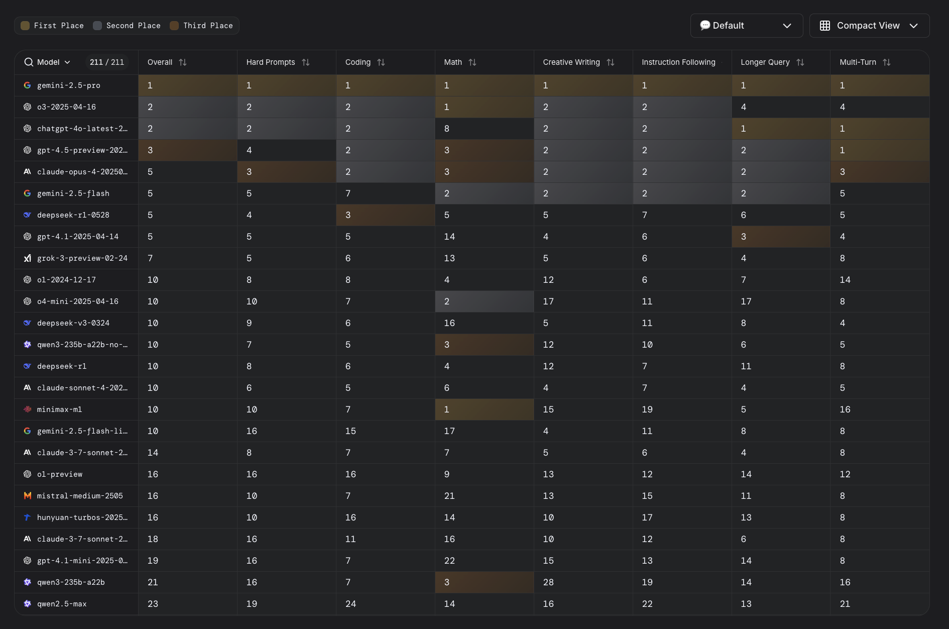Viewport: 949px width, 629px height.
Task: Click mistral-medium-2505 Math rank 21 cell
Action: click(484, 496)
